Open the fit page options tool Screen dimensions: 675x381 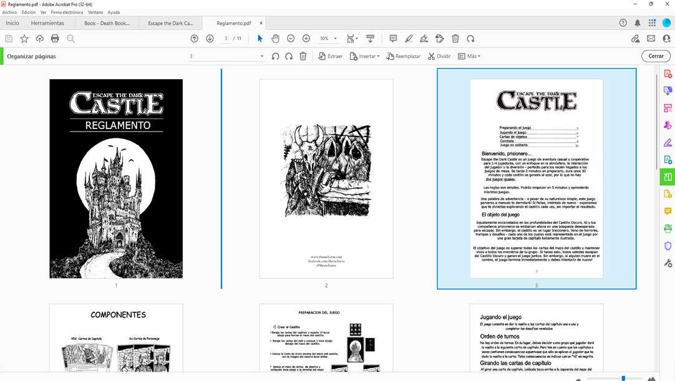[352, 39]
